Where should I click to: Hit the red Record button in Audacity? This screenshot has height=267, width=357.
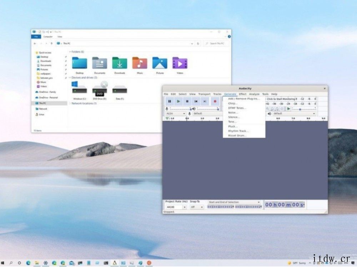[215, 101]
